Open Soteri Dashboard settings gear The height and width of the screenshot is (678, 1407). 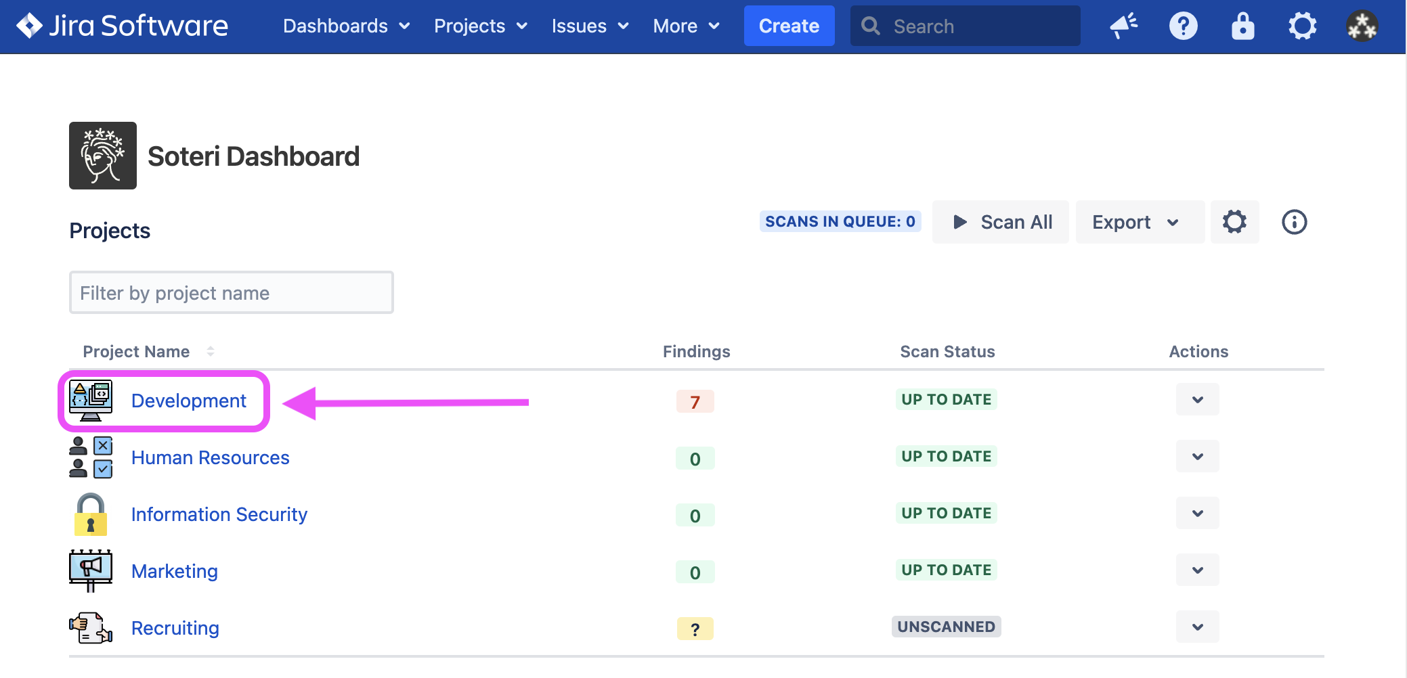(1234, 222)
